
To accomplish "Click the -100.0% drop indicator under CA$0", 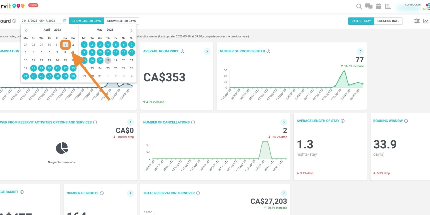I will pos(123,137).
